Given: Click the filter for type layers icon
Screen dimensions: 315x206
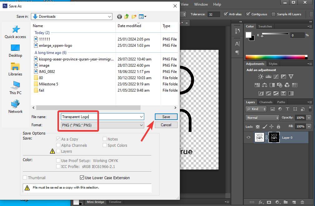Looking at the screenshot, I should 287,109.
